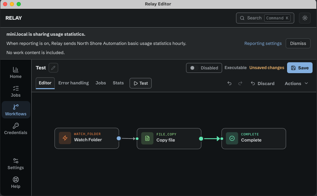Dismiss the usage statistics banner
The height and width of the screenshot is (196, 317).
pos(298,43)
